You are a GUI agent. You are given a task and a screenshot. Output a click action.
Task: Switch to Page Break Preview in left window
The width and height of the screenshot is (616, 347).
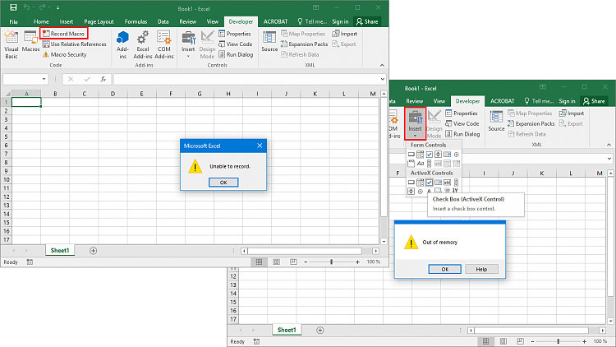(x=293, y=261)
